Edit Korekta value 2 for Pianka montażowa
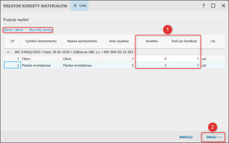Viewport: 229px width, 143px height. [151, 65]
